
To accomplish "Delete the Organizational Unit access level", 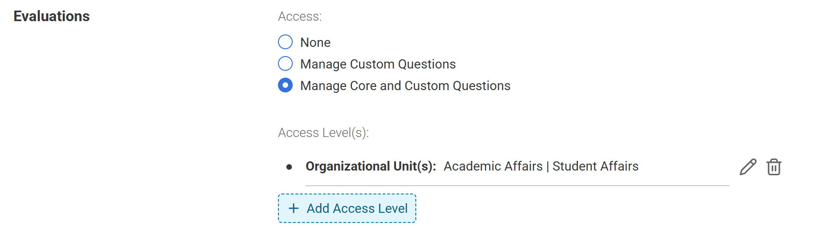I will (x=774, y=167).
